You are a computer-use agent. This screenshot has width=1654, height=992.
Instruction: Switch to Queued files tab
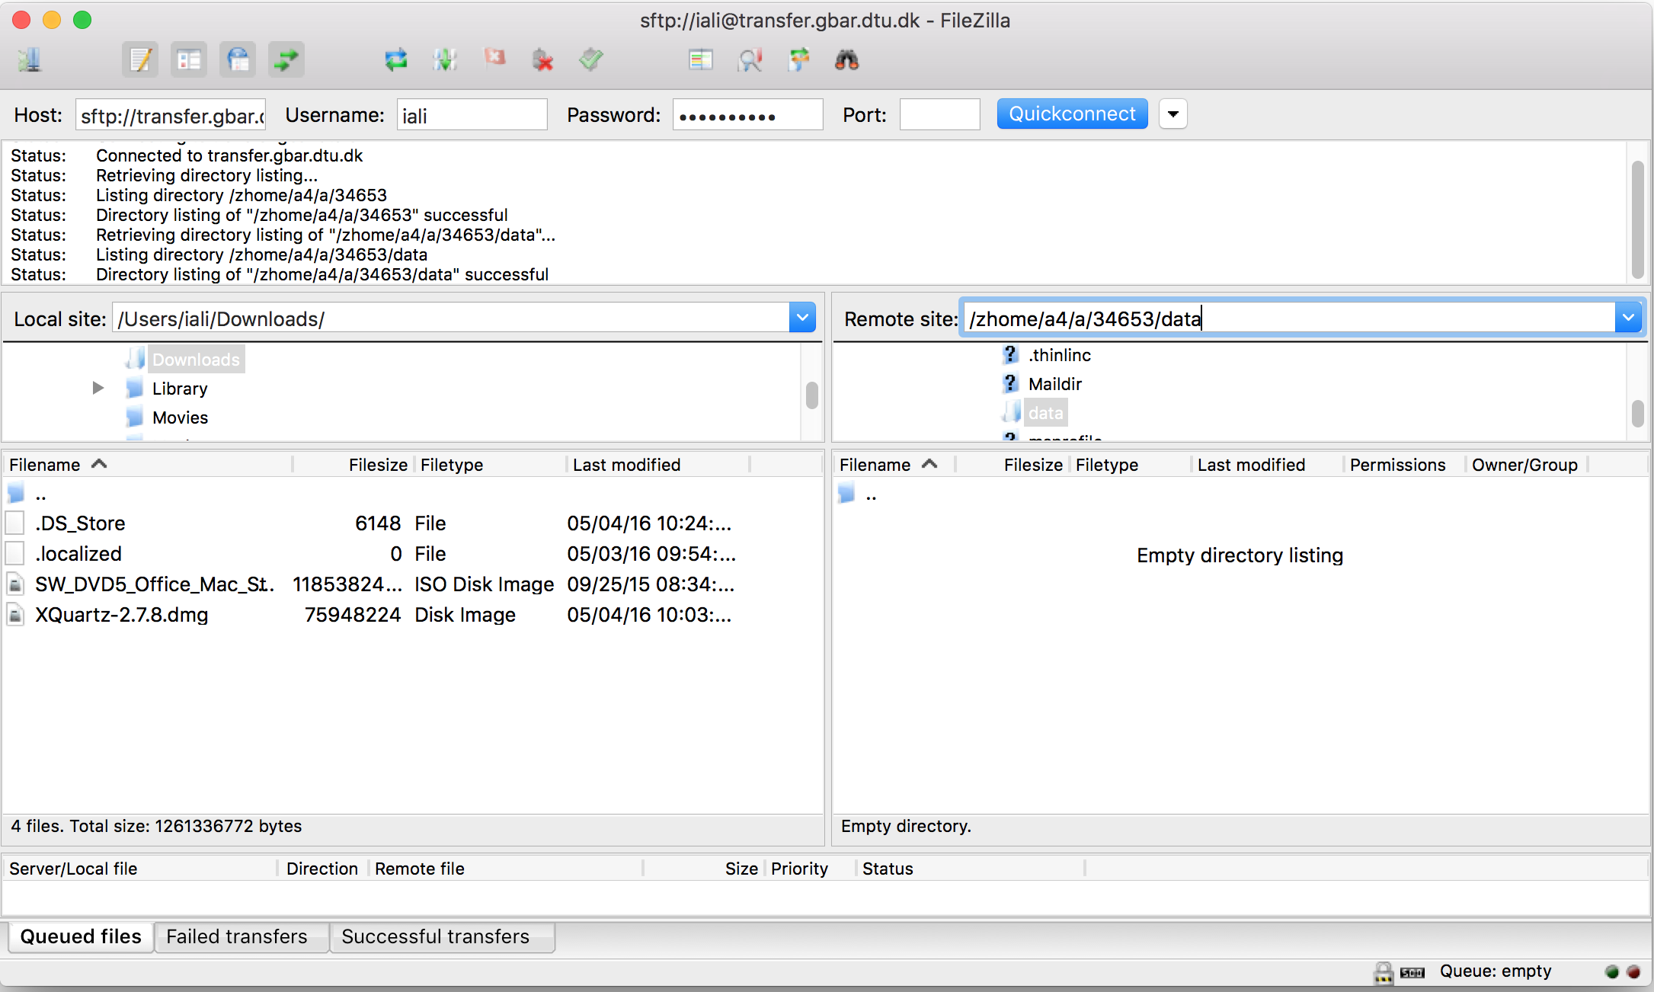click(x=81, y=936)
